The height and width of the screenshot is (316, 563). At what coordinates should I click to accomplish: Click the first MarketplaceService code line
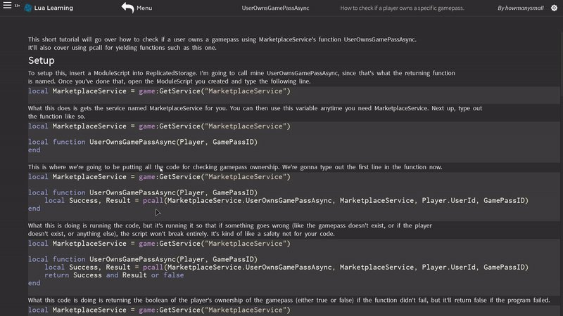click(159, 91)
